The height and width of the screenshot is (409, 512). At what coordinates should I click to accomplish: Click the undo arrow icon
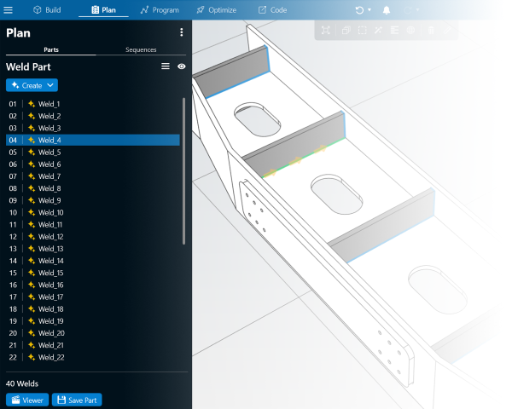coord(360,9)
